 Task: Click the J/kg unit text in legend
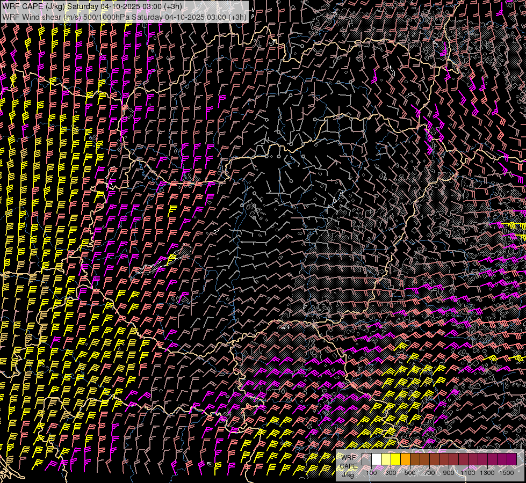[x=348, y=474]
